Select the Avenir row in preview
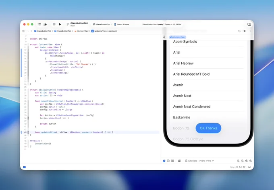 [208, 85]
